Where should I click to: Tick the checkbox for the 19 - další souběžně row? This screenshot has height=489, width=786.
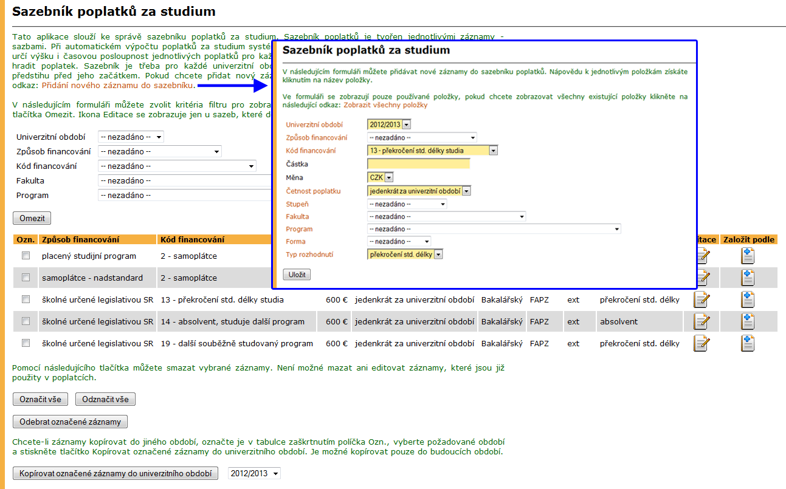tap(26, 343)
